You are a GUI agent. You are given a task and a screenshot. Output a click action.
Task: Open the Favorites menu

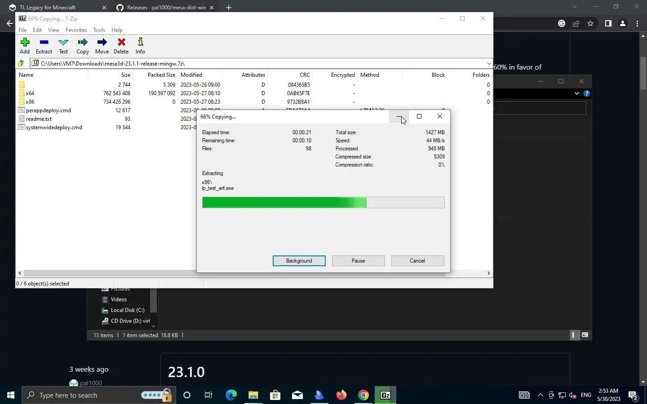pyautogui.click(x=76, y=30)
